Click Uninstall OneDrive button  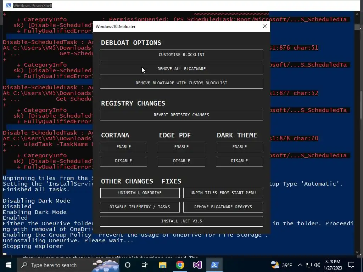[x=140, y=193]
